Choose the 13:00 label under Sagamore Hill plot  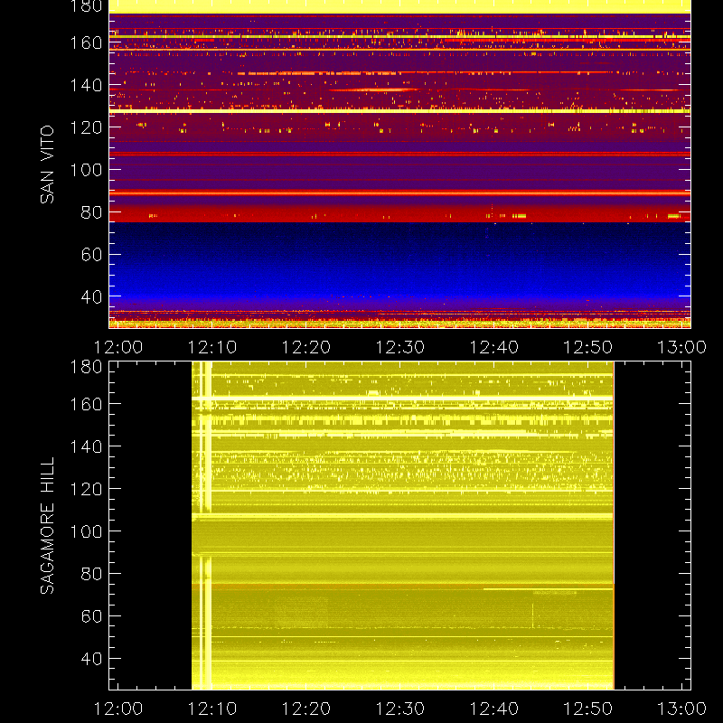click(681, 709)
